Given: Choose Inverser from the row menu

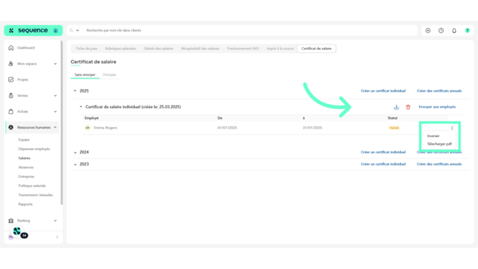Looking at the screenshot, I should (434, 136).
